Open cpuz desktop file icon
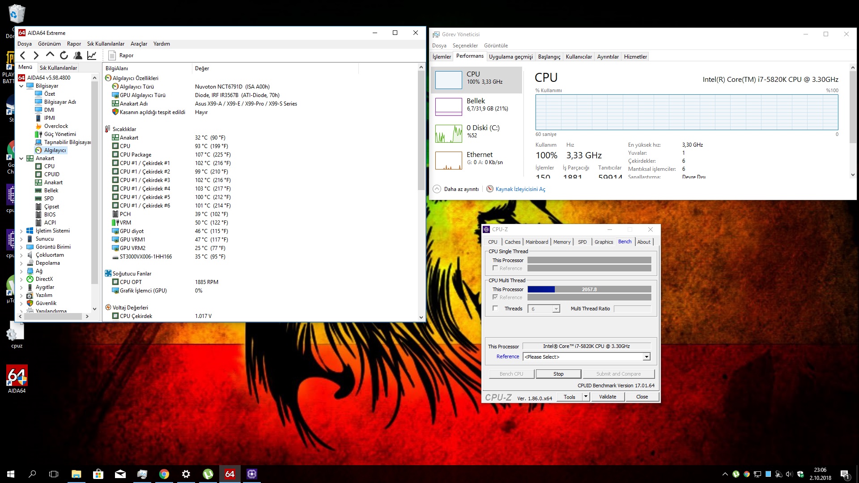The image size is (859, 483). click(17, 335)
